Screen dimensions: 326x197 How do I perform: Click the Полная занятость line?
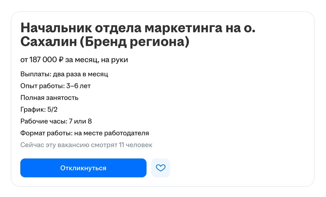pyautogui.click(x=49, y=98)
